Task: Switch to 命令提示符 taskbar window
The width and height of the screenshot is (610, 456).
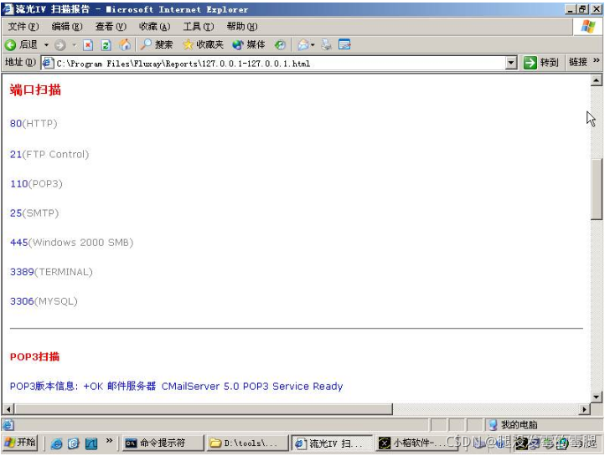Action: 163,443
